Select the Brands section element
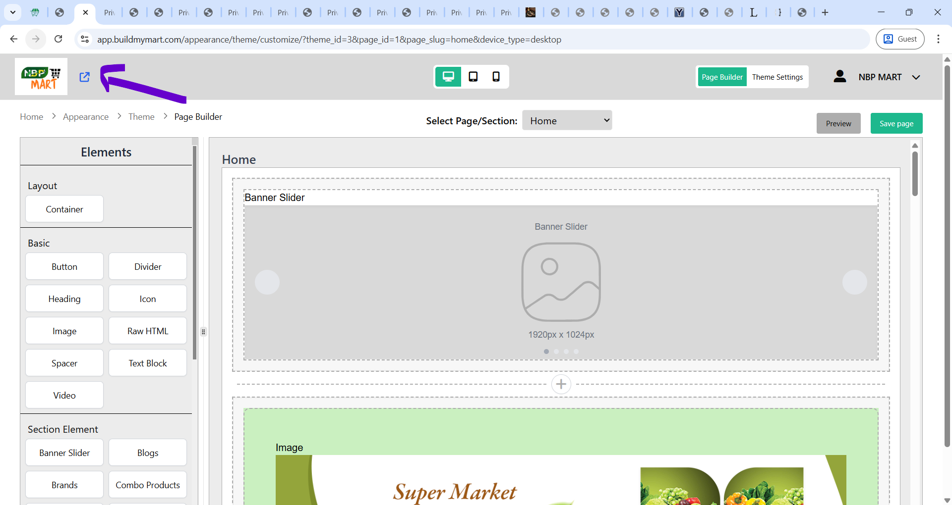952x505 pixels. (64, 485)
